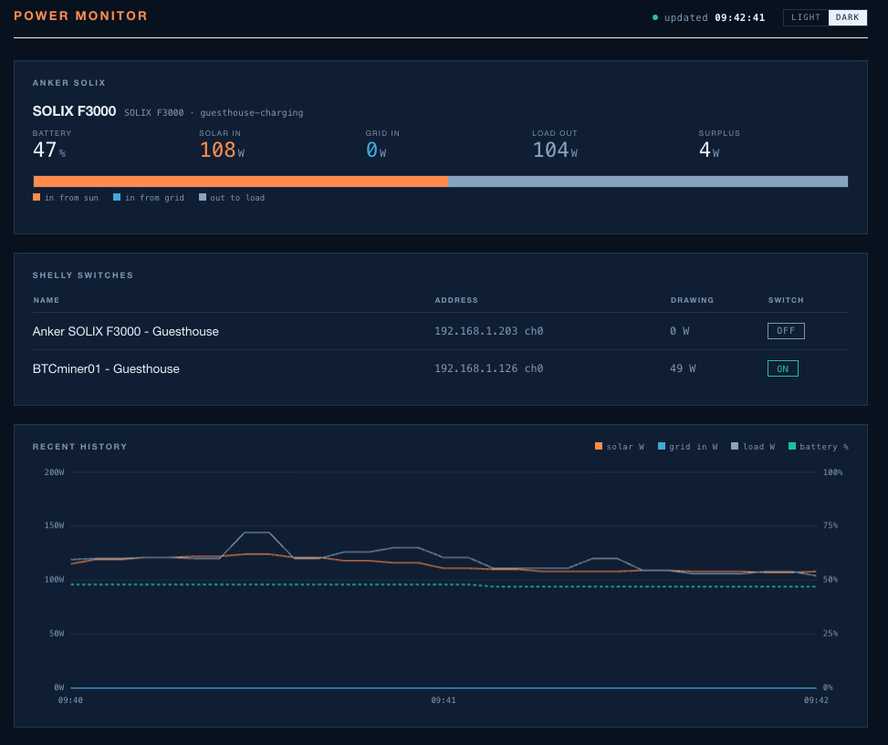The width and height of the screenshot is (888, 745).
Task: Click the SHELLY SWITCHES heading
Action: (83, 274)
